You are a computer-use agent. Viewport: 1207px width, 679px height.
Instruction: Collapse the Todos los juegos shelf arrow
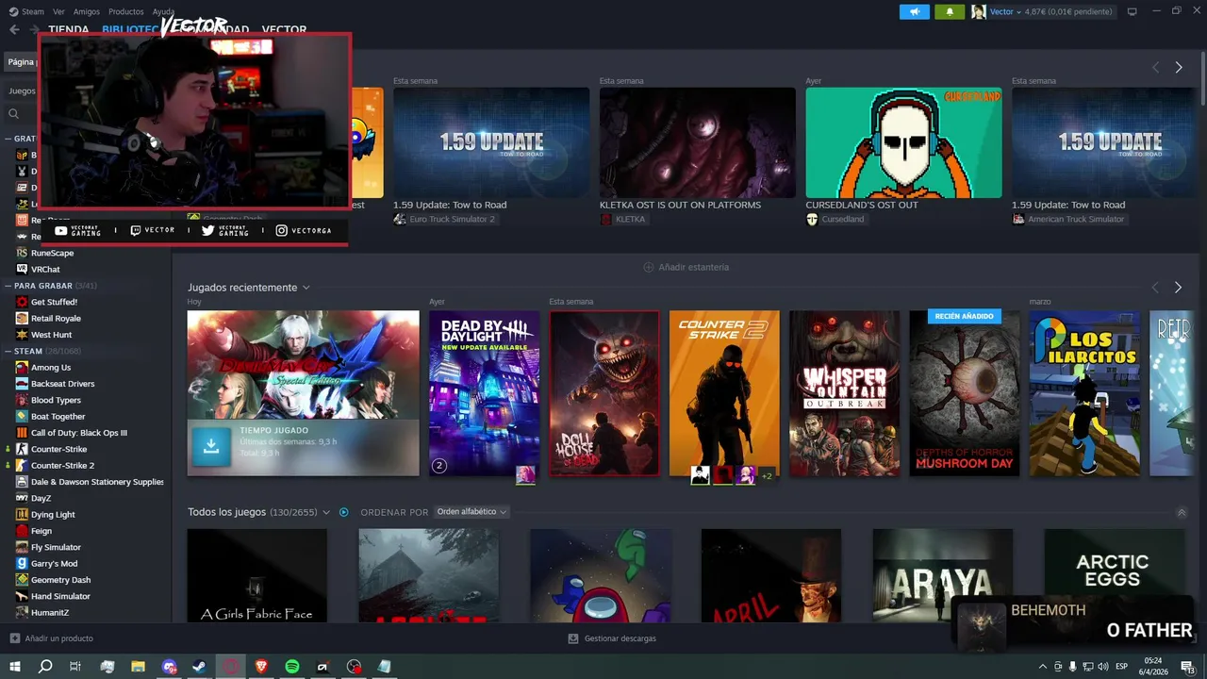click(x=1182, y=512)
